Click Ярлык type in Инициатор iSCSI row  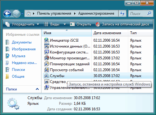click(136, 40)
